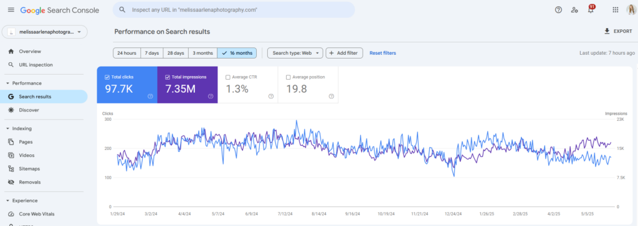638x226 pixels.
Task: Open the property selector dropdown
Action: [x=45, y=32]
